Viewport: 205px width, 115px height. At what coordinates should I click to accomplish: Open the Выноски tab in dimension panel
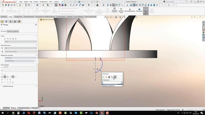[x=10, y=31]
